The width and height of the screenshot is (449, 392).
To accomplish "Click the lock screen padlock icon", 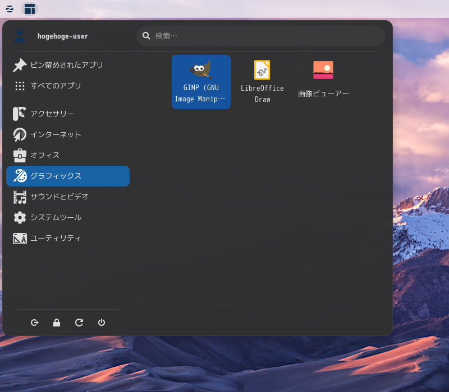I will click(x=57, y=323).
